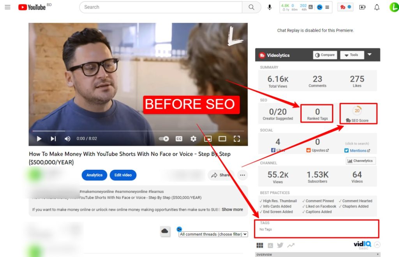Screen dimensions: 399x257
Task: Click the Videolytics Compare button
Action: click(x=325, y=55)
